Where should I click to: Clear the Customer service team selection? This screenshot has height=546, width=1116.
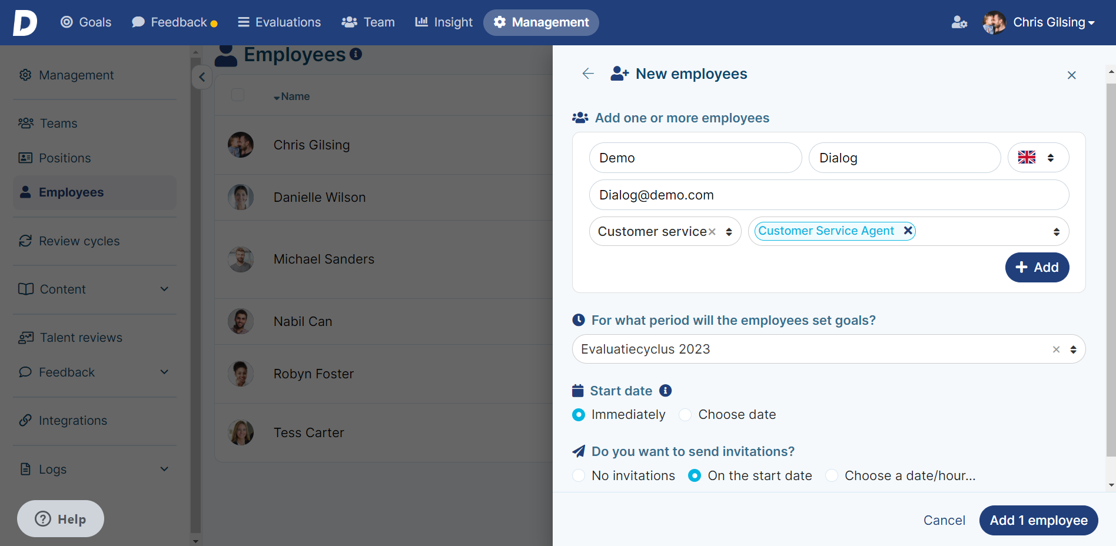tap(712, 232)
